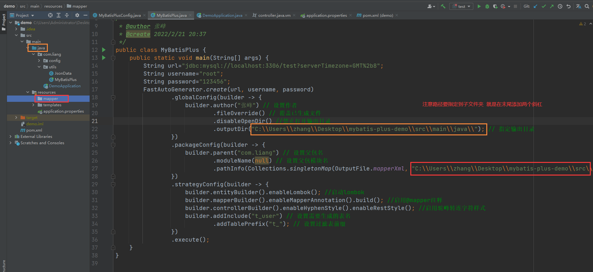Collapse the main folder
Viewport: 593px width, 272px height.
(22, 41)
